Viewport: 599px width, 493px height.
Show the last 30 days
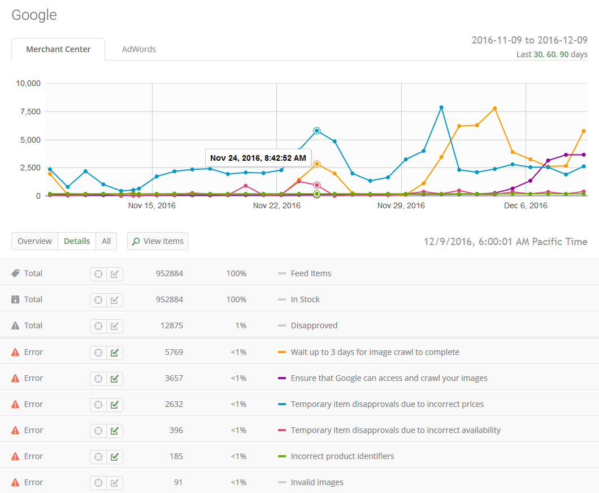[538, 54]
